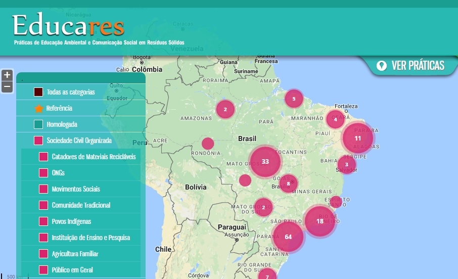This screenshot has height=279, width=458.
Task: Open the cluster marker showing 4 in Ceará
Action: click(x=335, y=119)
